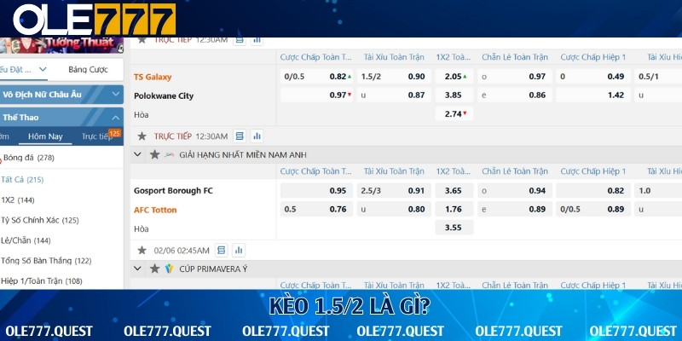Bet first half handicap 0 at 0.49

[x=592, y=77]
